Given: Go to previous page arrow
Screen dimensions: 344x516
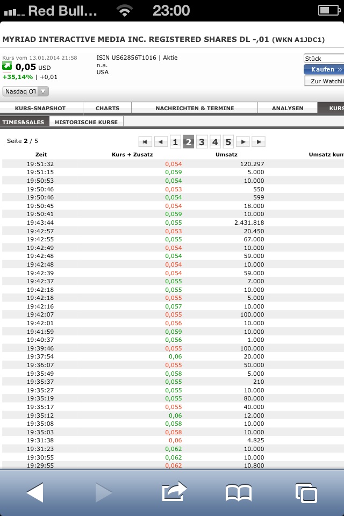Looking at the screenshot, I should [x=161, y=142].
